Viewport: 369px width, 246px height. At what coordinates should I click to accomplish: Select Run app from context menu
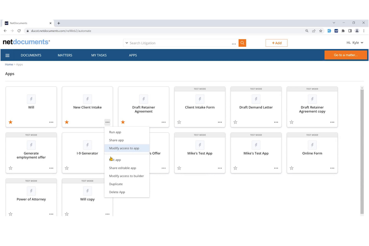[x=127, y=132]
